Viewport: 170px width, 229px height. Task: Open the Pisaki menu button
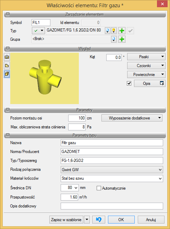pos(146,57)
